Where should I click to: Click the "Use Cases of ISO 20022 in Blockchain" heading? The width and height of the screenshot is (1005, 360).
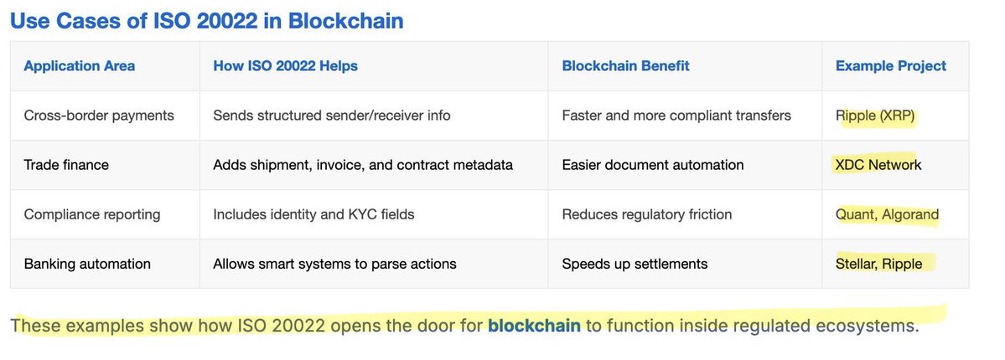[x=206, y=21]
